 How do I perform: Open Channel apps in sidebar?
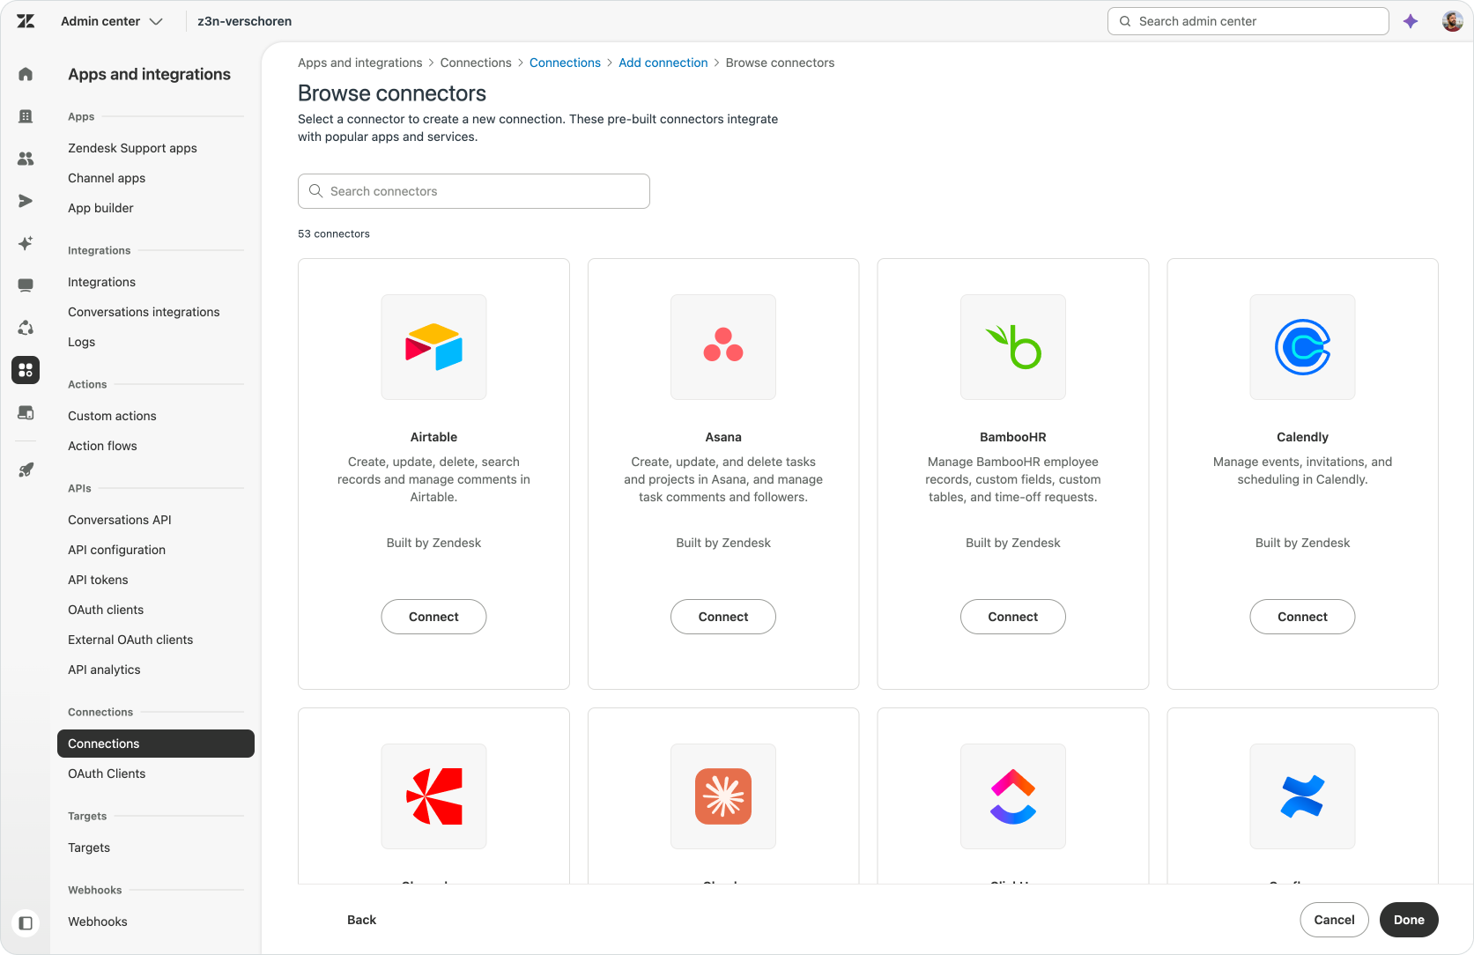point(107,178)
